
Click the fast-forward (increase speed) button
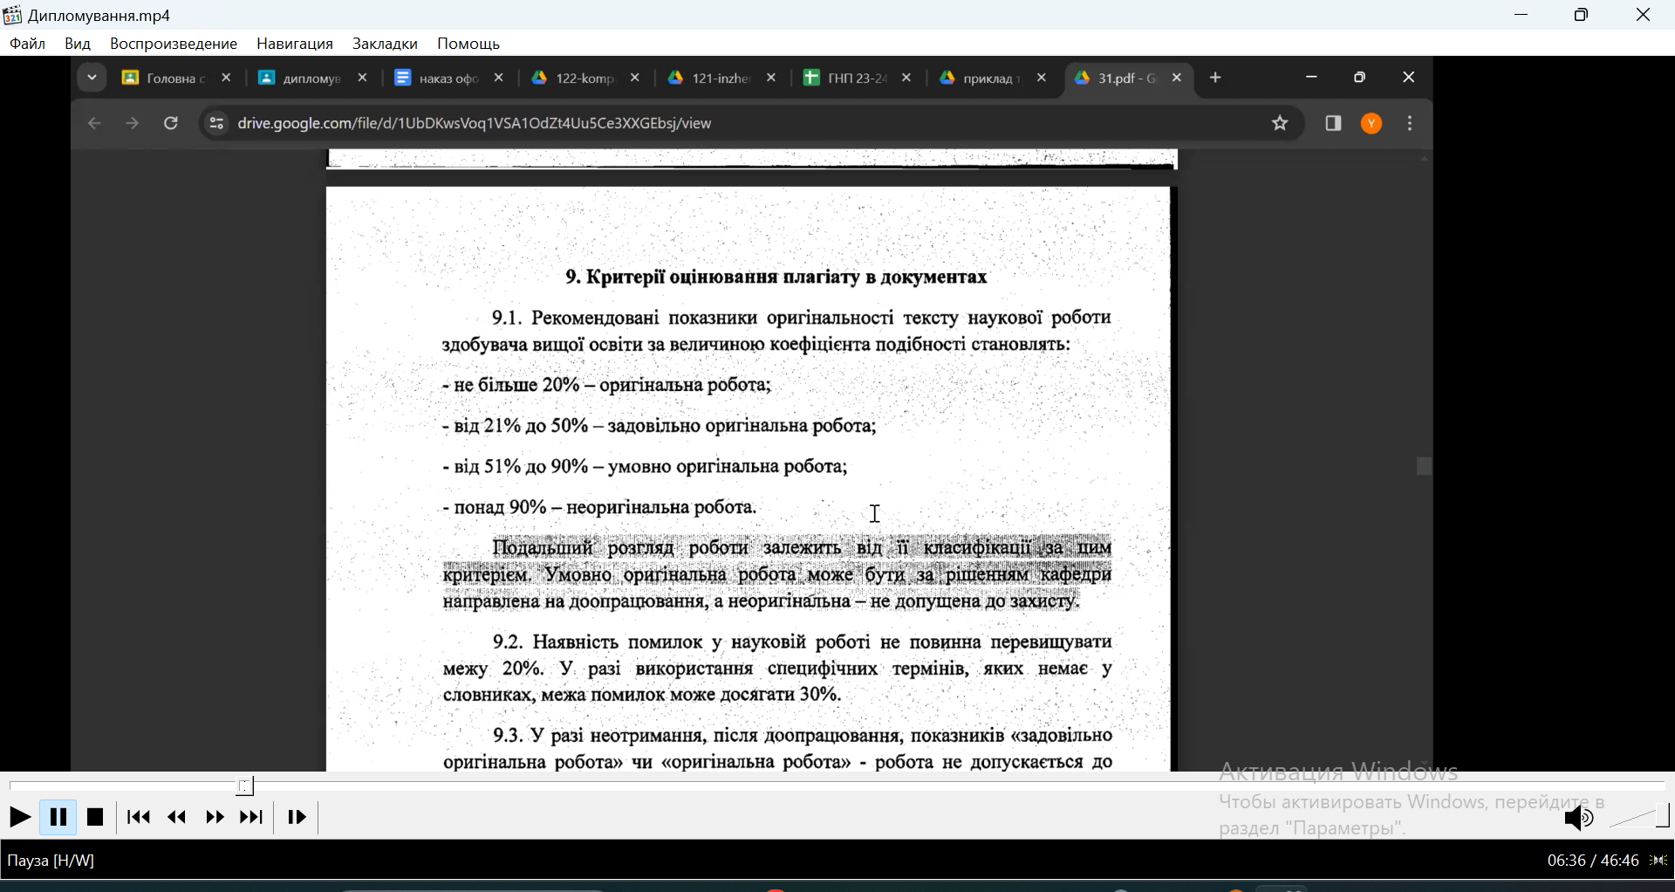[x=215, y=818]
